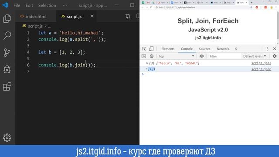Click the browser address bar URL
The height and width of the screenshot is (157, 279).
[180, 7]
